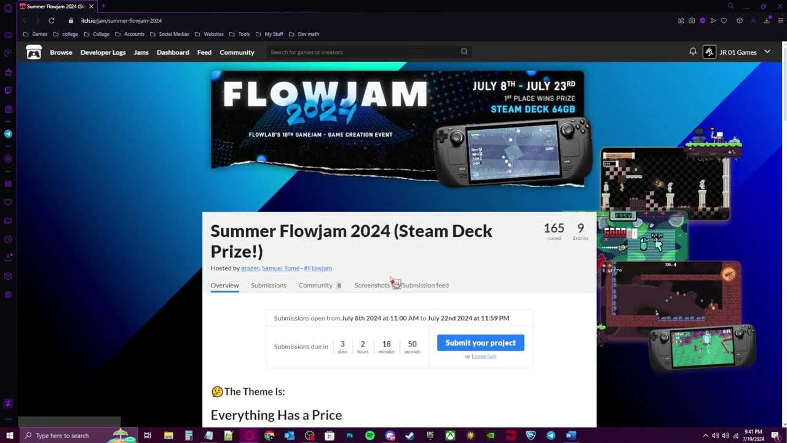The image size is (787, 443).
Task: Open the extensions cube icon
Action: point(740,20)
